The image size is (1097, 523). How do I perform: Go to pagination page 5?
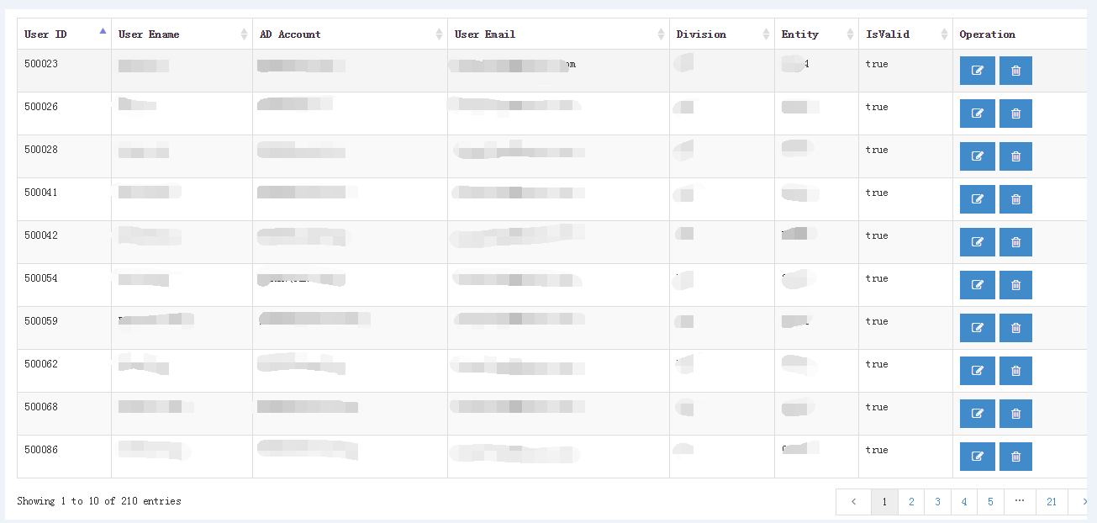click(x=990, y=502)
